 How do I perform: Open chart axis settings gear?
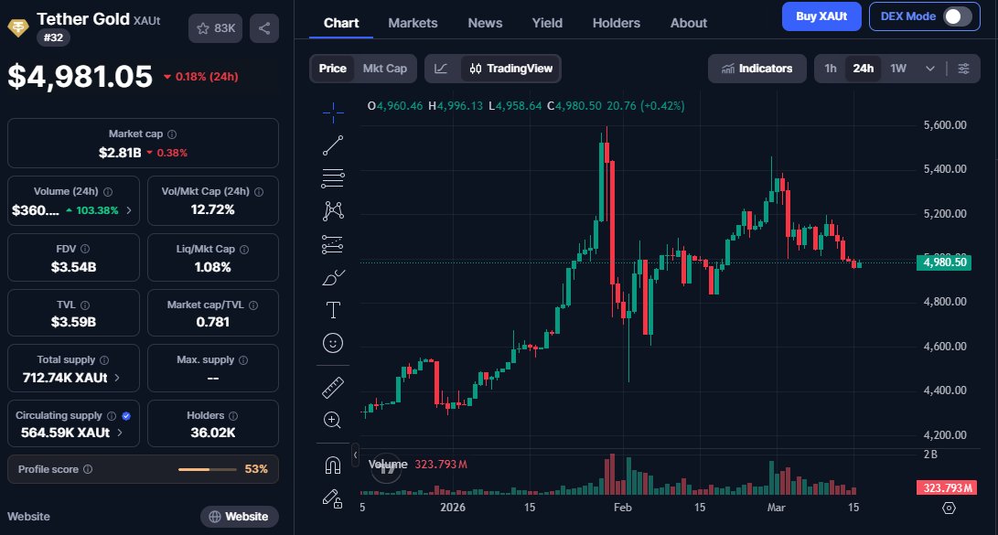click(949, 508)
